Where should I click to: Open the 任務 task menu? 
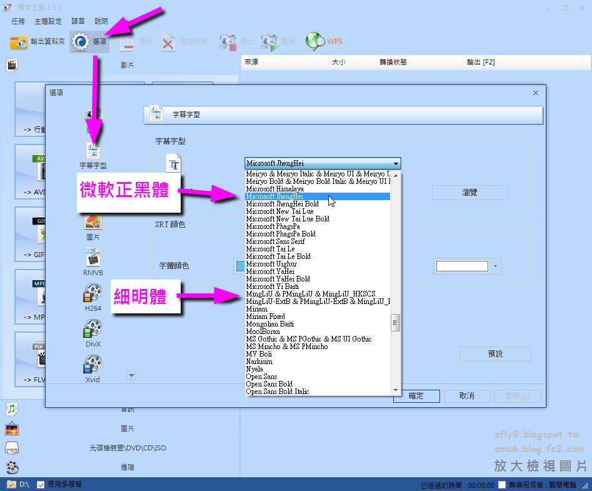(x=18, y=21)
